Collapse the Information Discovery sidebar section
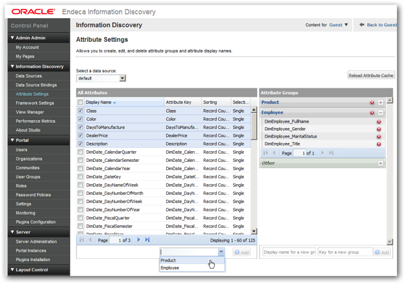This screenshot has height=284, width=405. [x=12, y=66]
